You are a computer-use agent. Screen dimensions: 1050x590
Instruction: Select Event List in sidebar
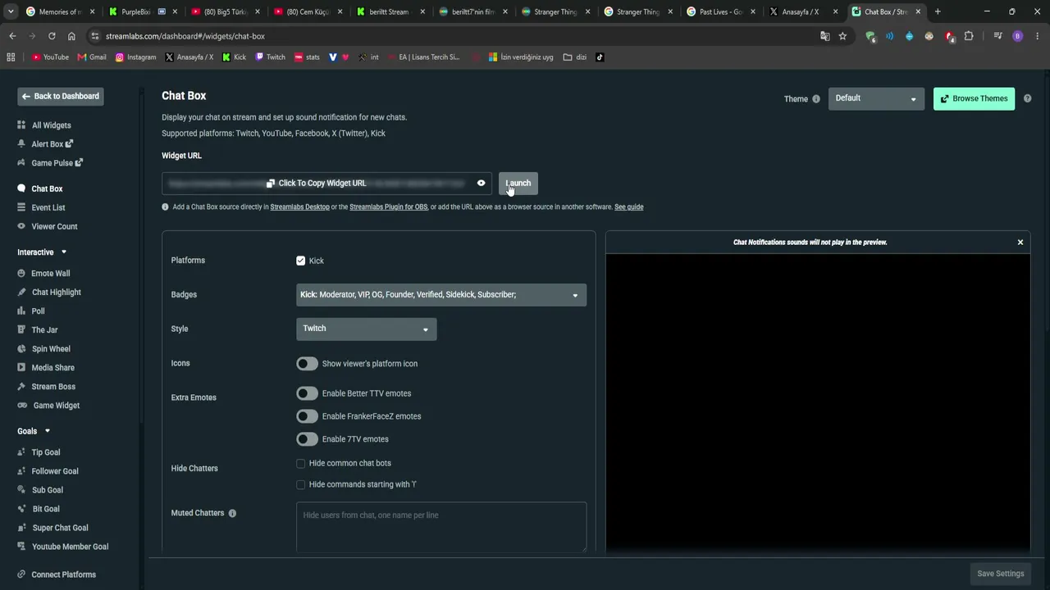click(x=41, y=207)
